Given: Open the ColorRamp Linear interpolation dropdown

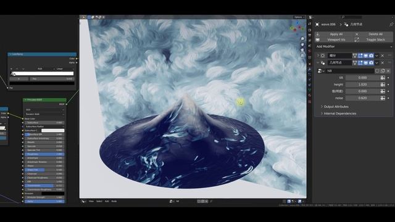Looking at the screenshot, I should pos(65,68).
